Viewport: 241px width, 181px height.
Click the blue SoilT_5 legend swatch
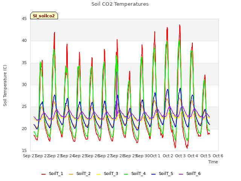(x=154, y=174)
